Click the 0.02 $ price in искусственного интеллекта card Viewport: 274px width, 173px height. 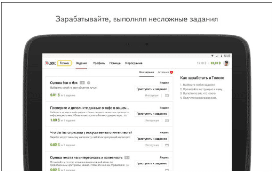coord(55,145)
